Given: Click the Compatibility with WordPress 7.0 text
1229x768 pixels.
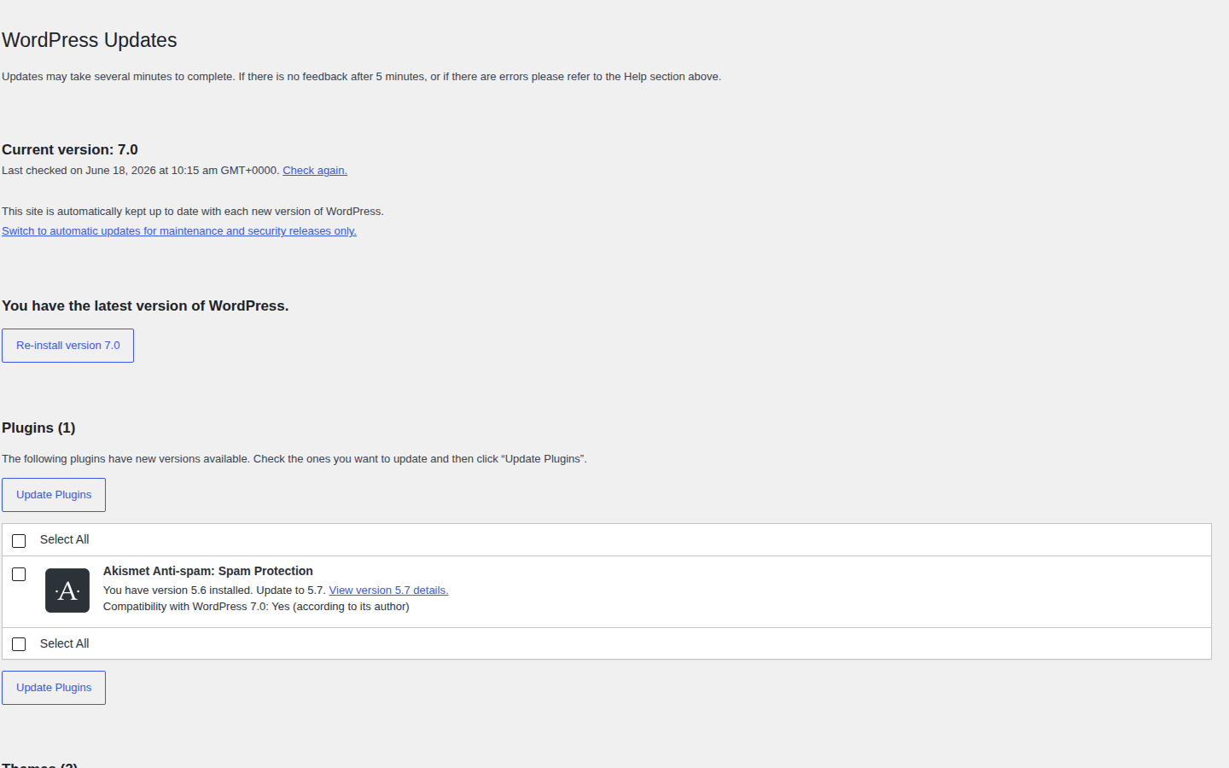Looking at the screenshot, I should pyautogui.click(x=256, y=607).
